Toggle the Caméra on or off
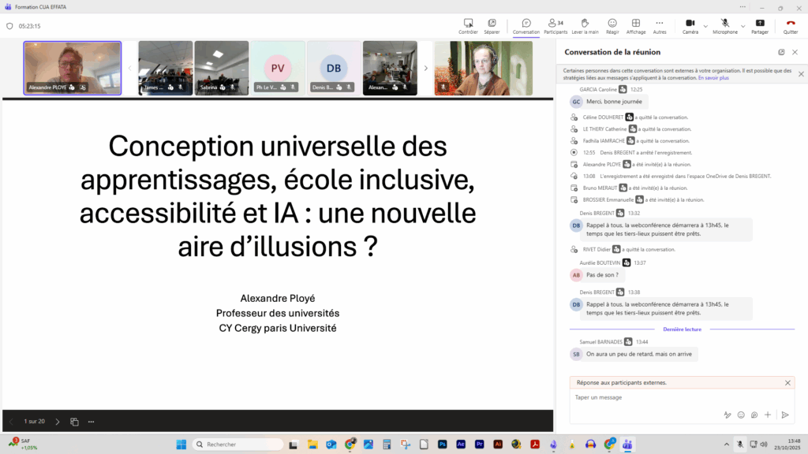This screenshot has width=808, height=454. pos(690,25)
